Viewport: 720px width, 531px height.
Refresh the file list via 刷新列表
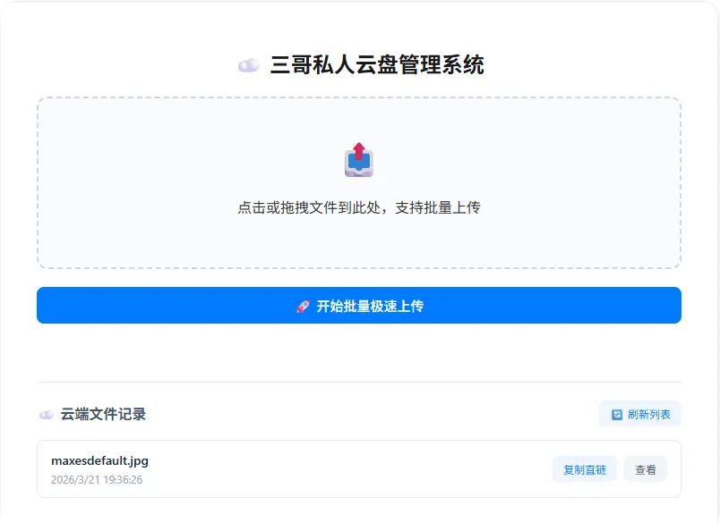[639, 414]
